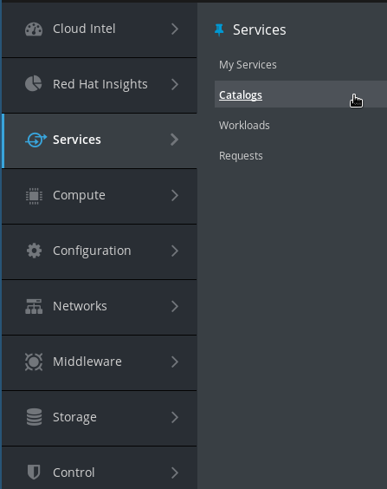Expand Compute menu chevron arrow

click(175, 196)
